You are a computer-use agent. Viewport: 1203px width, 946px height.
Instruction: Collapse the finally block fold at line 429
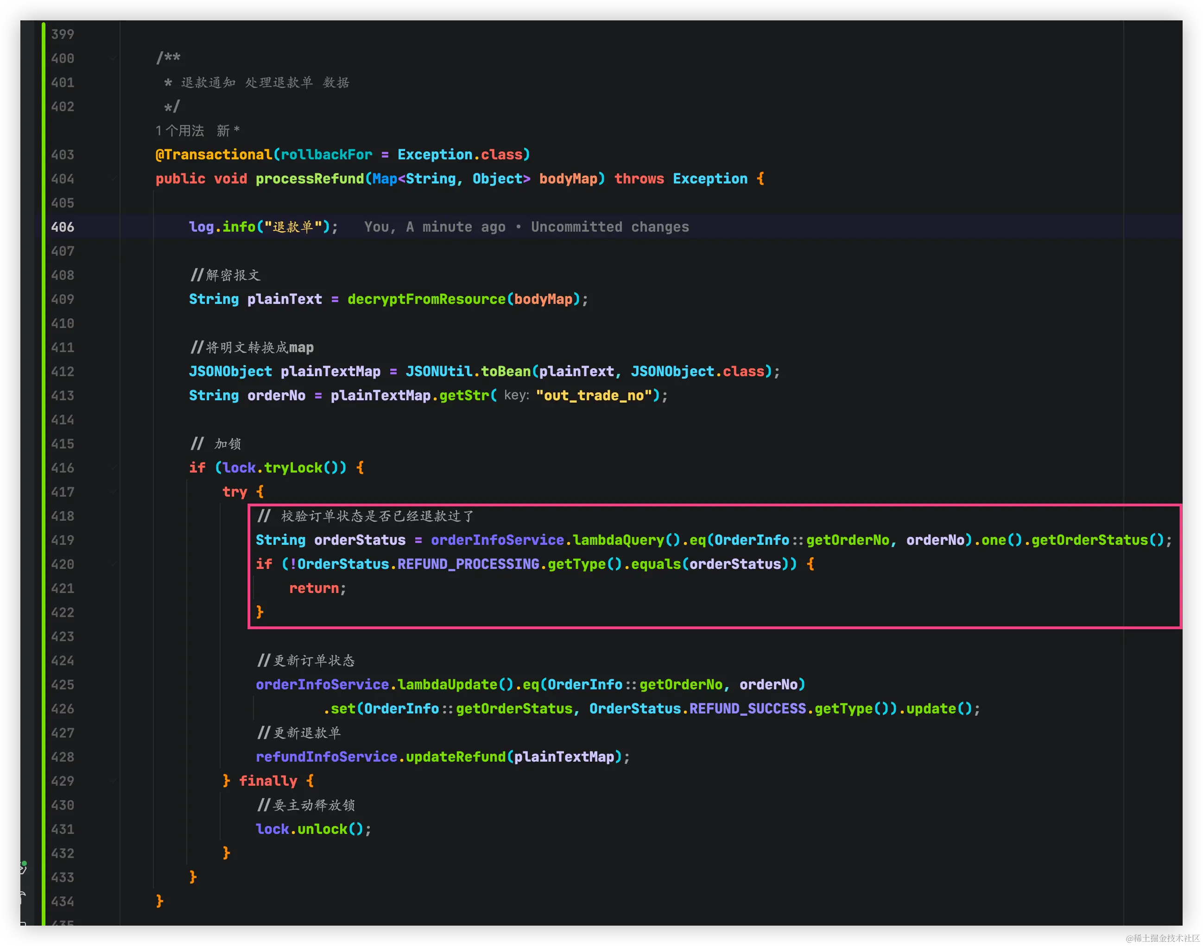point(113,781)
